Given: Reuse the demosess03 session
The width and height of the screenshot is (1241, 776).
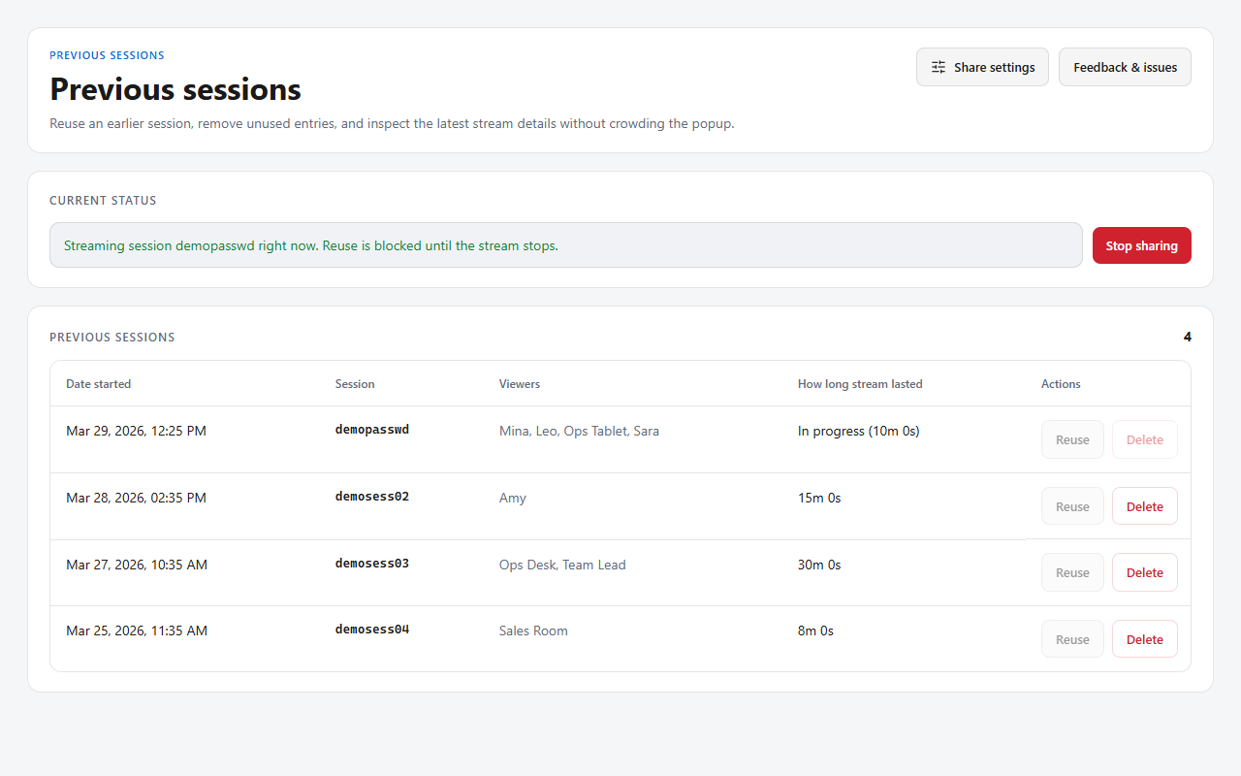Looking at the screenshot, I should click(1072, 572).
